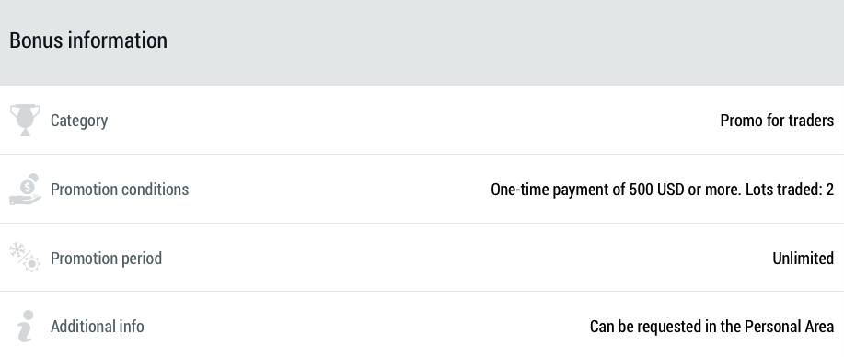Image resolution: width=844 pixels, height=357 pixels.
Task: Select the Promotion period label
Action: tap(106, 258)
